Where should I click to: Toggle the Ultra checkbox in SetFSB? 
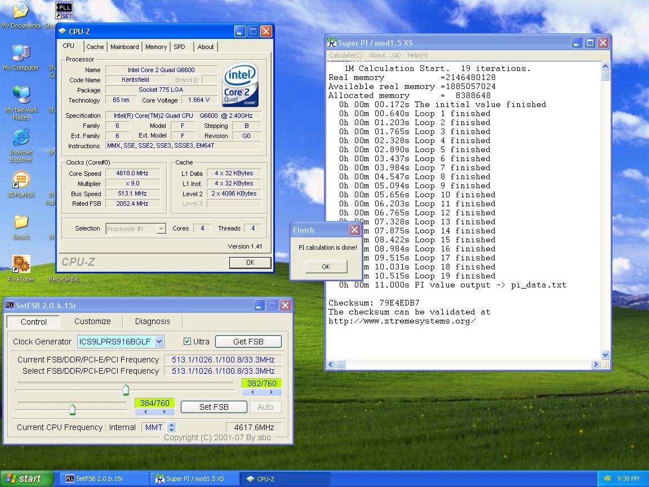(x=187, y=341)
